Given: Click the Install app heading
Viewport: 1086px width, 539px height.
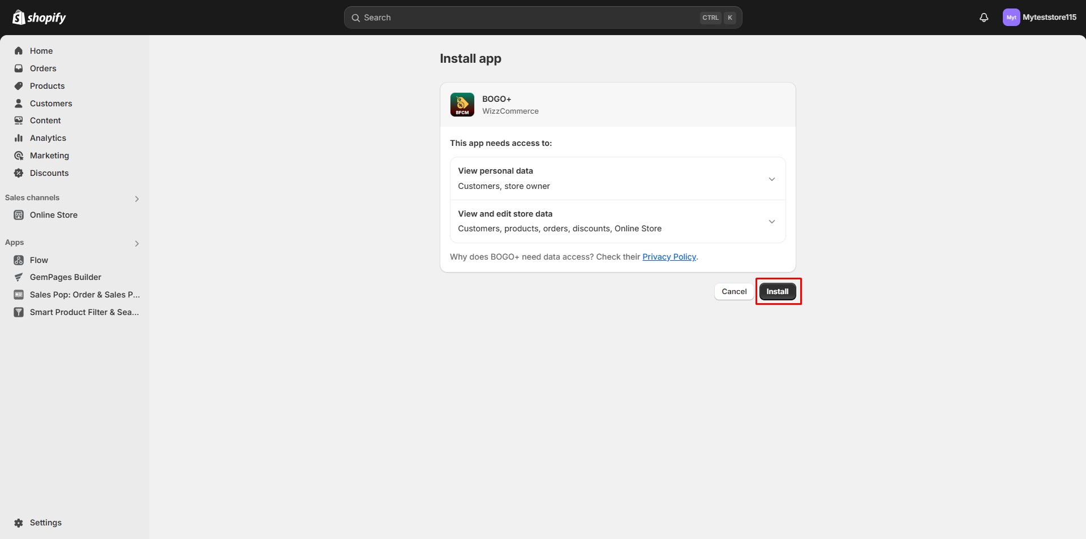Looking at the screenshot, I should 471,59.
